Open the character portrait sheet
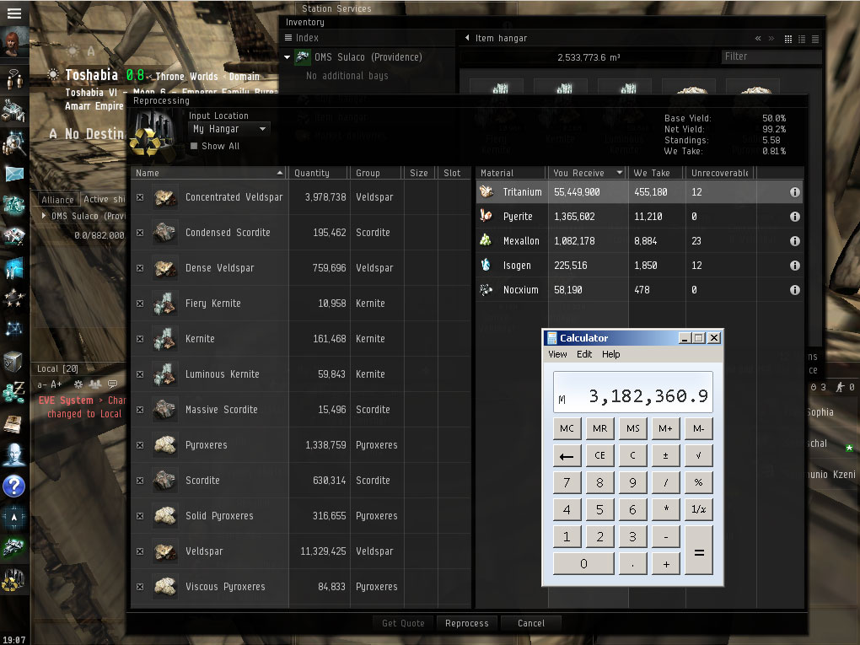 pyautogui.click(x=14, y=43)
